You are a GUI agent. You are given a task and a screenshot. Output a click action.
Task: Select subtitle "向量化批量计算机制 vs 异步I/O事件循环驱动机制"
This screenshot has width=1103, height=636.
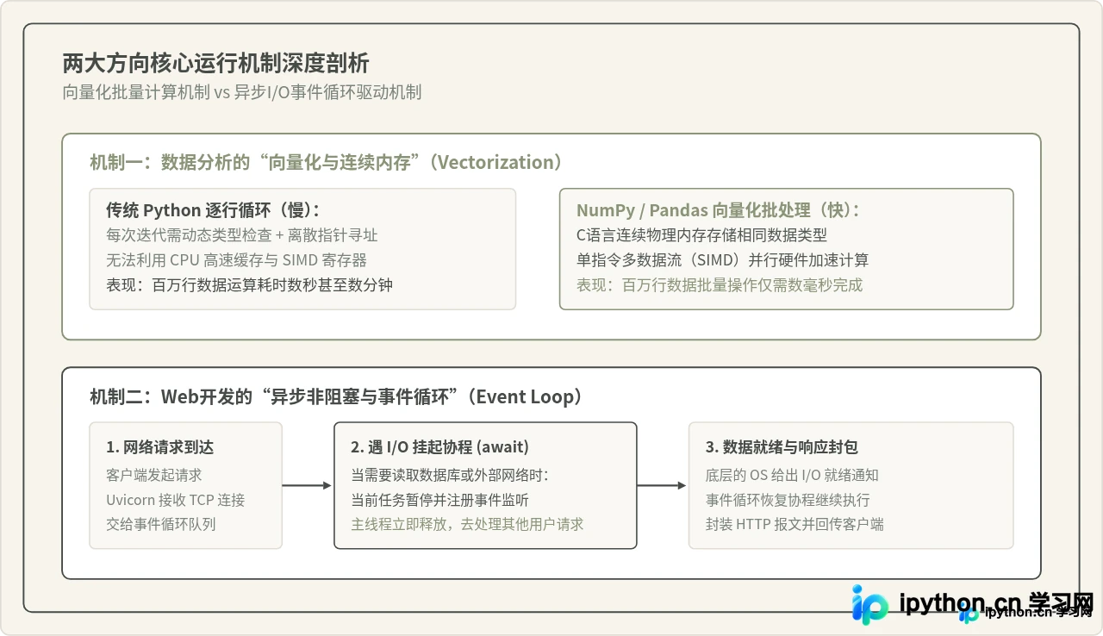tap(242, 92)
